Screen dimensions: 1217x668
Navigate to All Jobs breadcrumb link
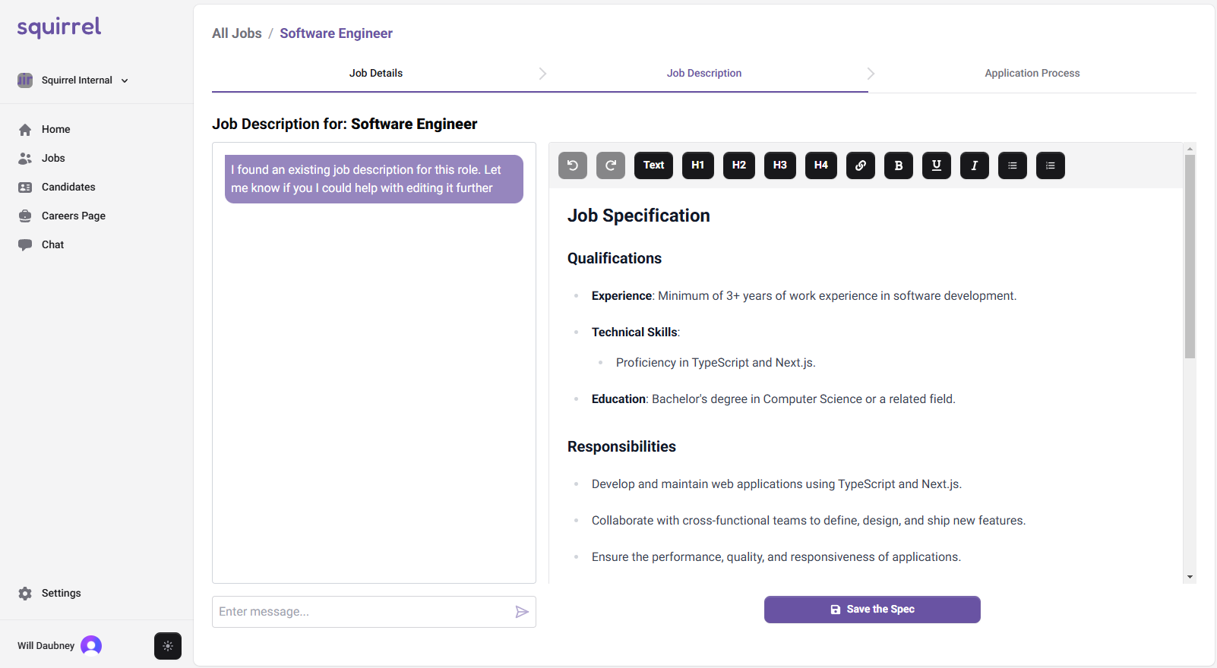tap(237, 33)
